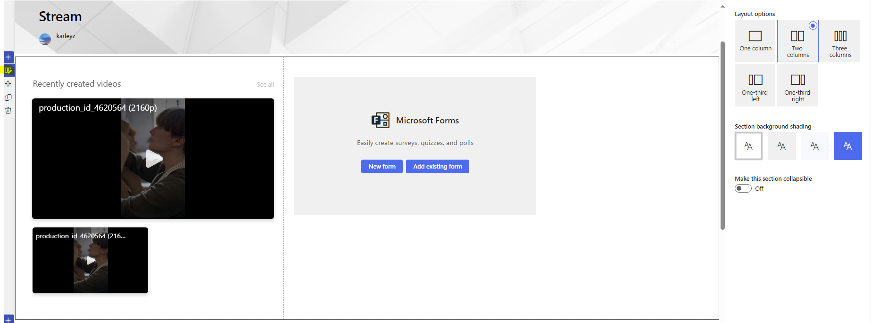Select the white background shading swatch

[x=749, y=146]
